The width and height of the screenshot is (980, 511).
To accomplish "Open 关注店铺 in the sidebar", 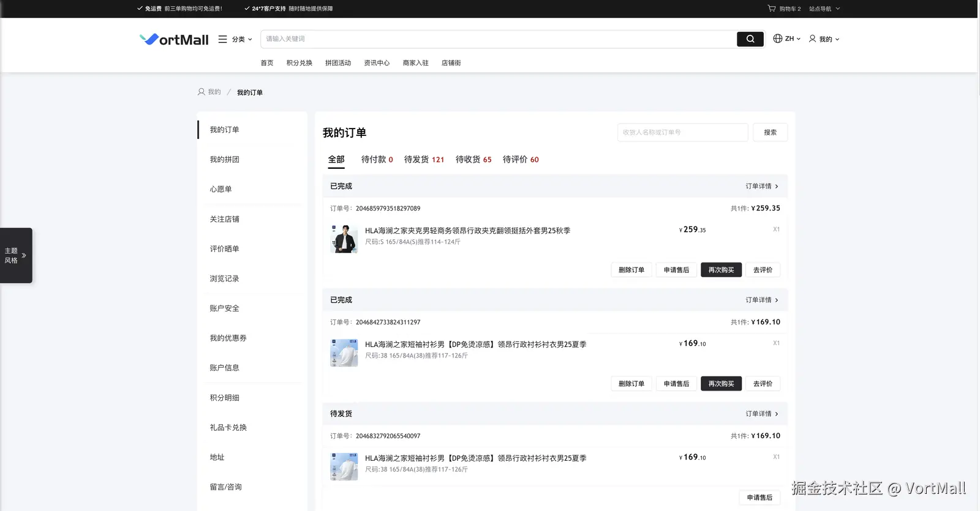I will 225,219.
